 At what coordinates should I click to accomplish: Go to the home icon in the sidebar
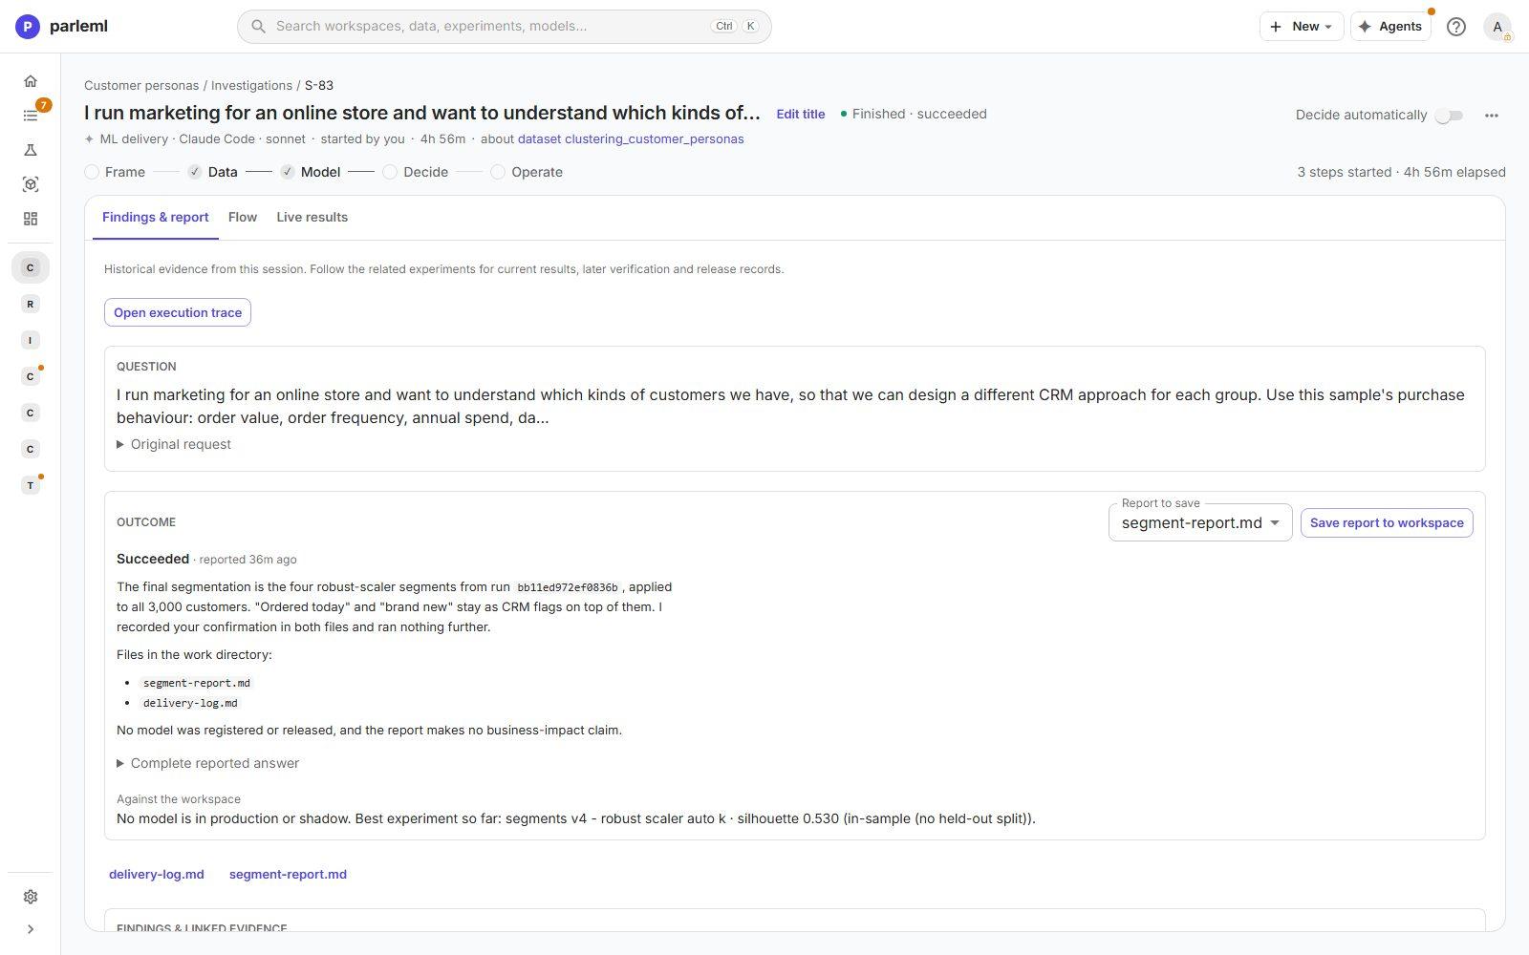31,81
